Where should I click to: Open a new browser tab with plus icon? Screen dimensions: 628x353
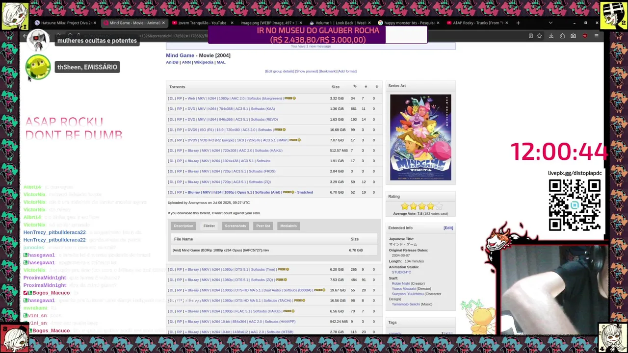pyautogui.click(x=518, y=23)
